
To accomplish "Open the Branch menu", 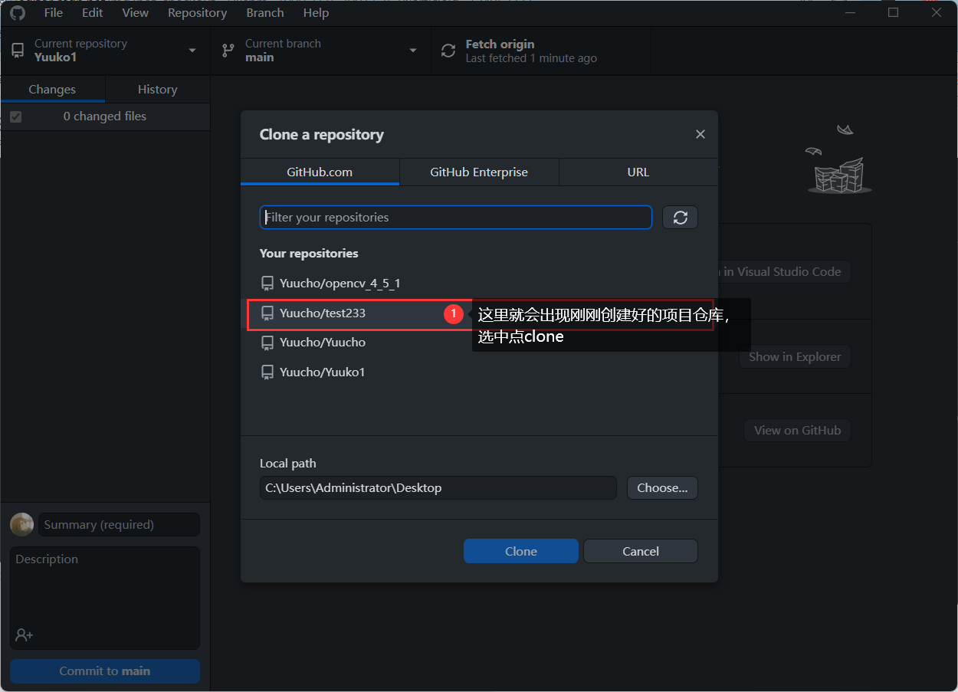I will click(x=265, y=12).
